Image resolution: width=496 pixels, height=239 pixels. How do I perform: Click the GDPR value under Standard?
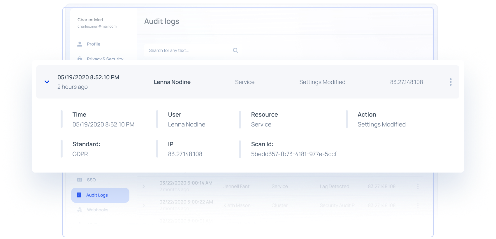point(80,154)
